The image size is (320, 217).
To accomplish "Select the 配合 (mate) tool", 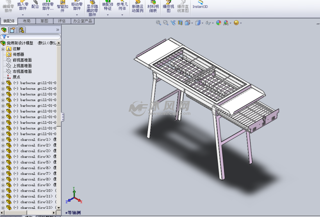I will click(x=35, y=5).
